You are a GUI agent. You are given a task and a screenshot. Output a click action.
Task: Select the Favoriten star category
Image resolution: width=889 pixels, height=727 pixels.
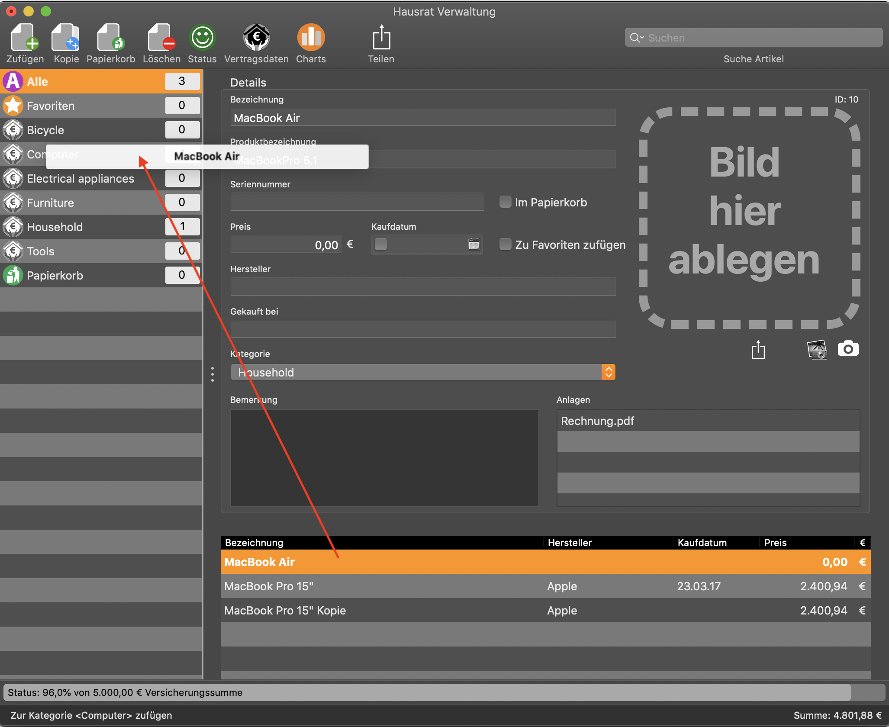[x=101, y=106]
